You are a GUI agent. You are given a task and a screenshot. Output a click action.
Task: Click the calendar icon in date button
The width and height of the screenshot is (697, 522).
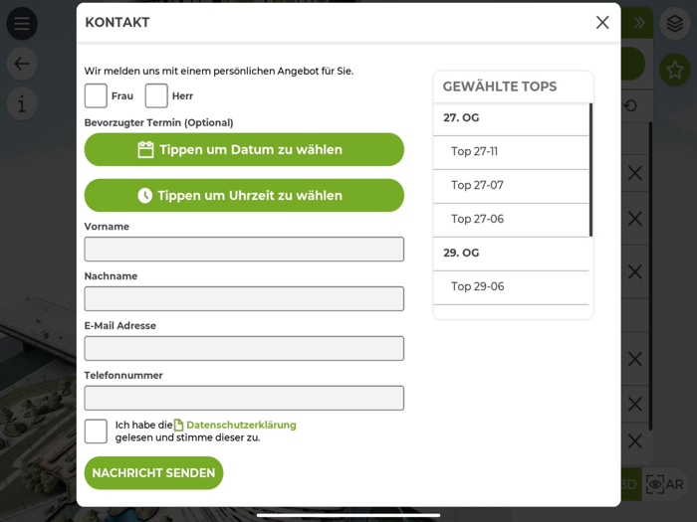pyautogui.click(x=145, y=149)
